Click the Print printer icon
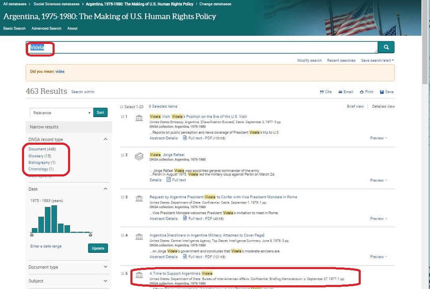430x289 pixels. [362, 92]
